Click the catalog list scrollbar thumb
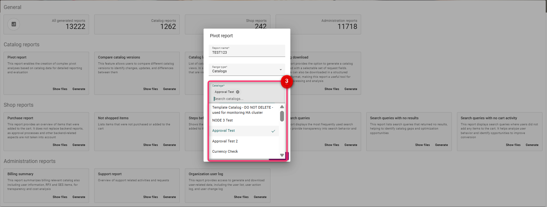Screen dimensions: 547x207 pos(282,116)
